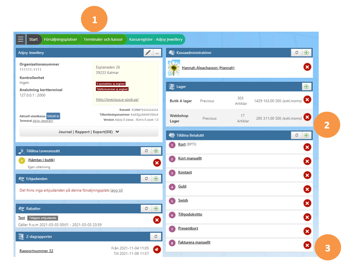
Task: Refresh the Z-dagrapporter list
Action: (156, 236)
